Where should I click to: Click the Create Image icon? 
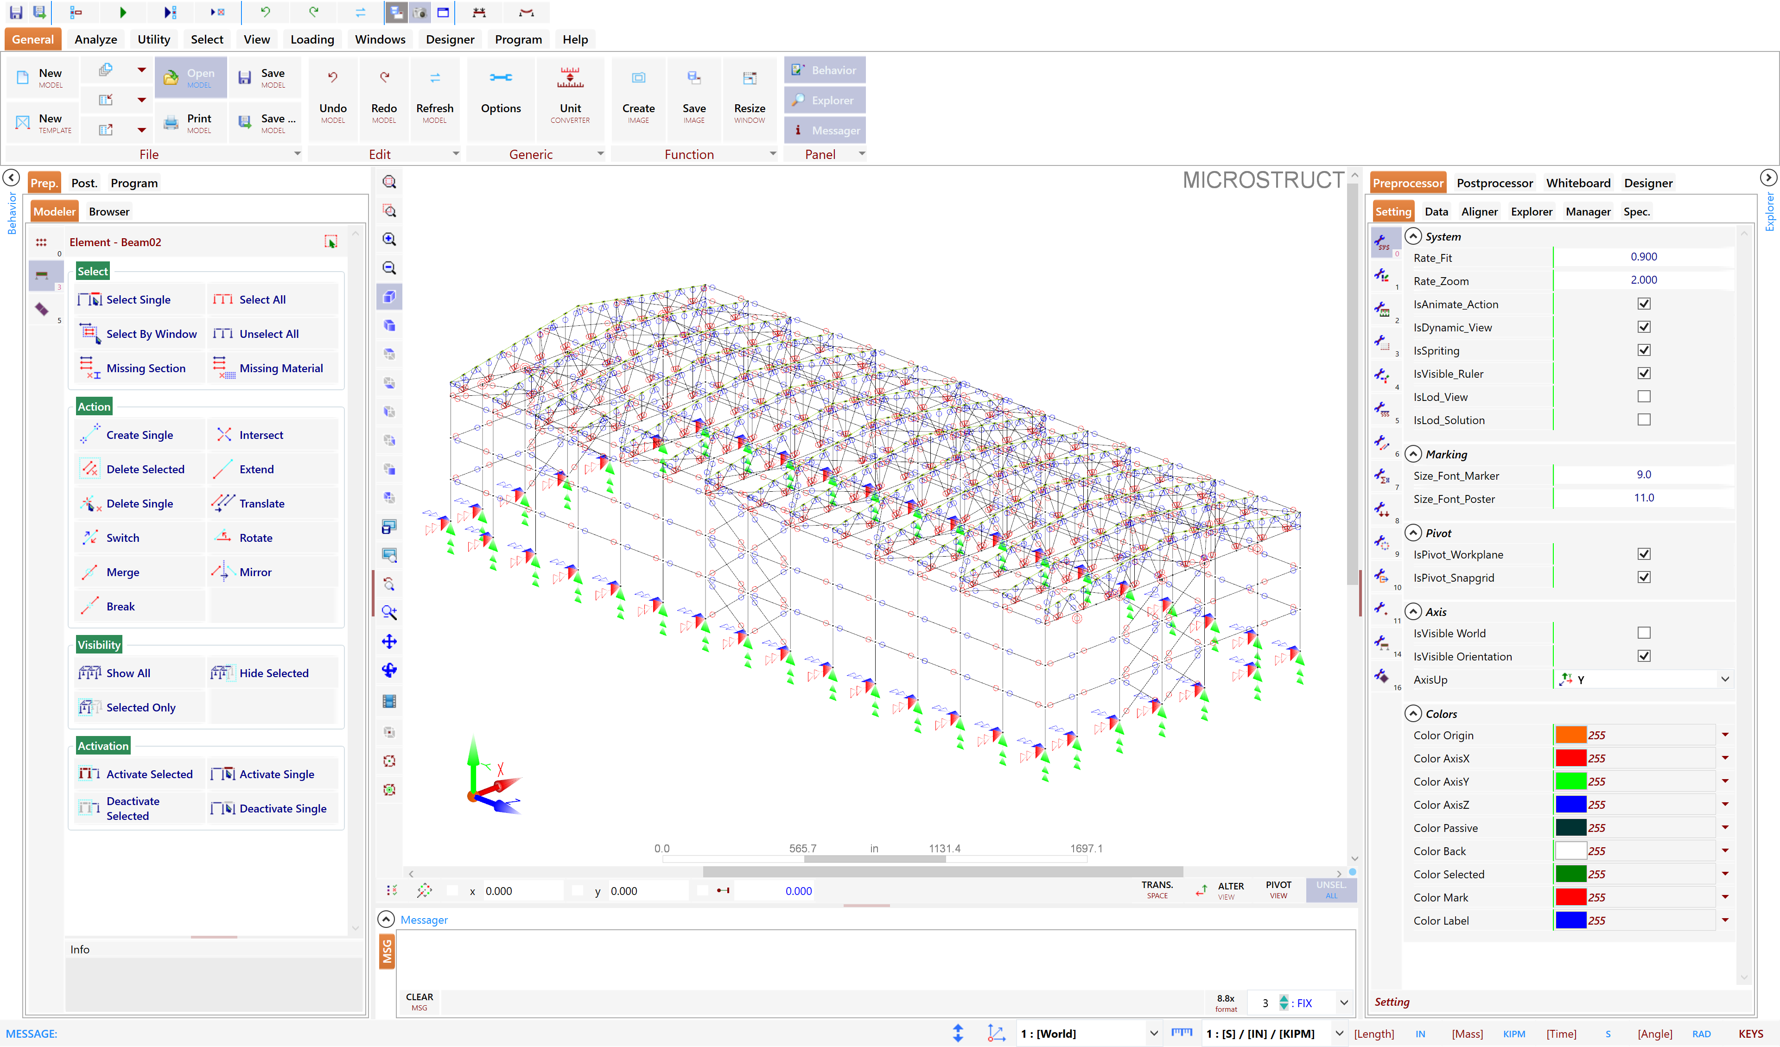point(638,78)
